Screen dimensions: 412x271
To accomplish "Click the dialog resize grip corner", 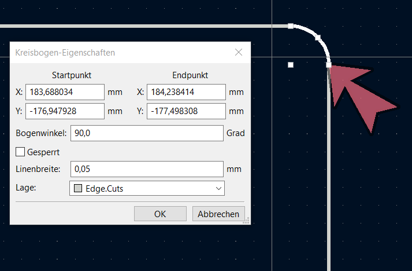I will click(246, 221).
